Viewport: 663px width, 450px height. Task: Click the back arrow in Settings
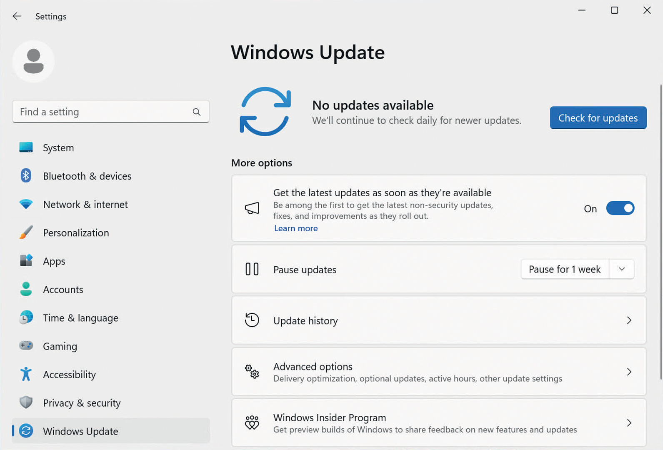pyautogui.click(x=17, y=16)
